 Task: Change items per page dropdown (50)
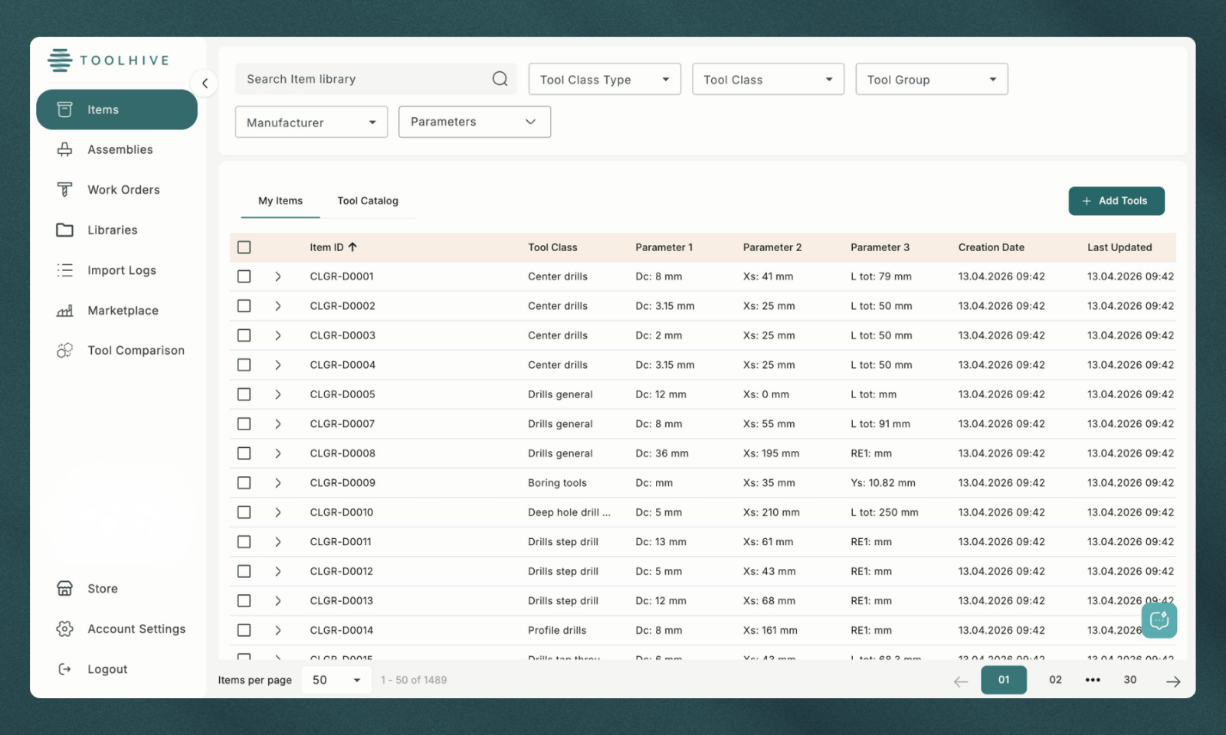336,680
